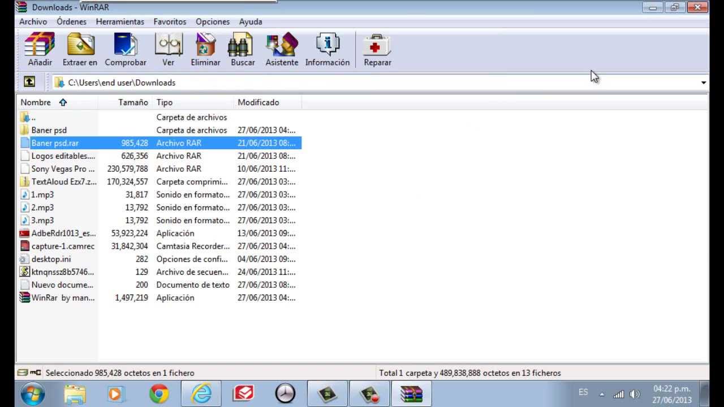Open the Favoritos menu
This screenshot has height=407, width=724.
click(x=170, y=21)
